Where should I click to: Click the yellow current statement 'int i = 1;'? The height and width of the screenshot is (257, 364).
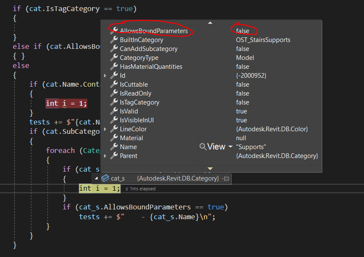pyautogui.click(x=100, y=188)
